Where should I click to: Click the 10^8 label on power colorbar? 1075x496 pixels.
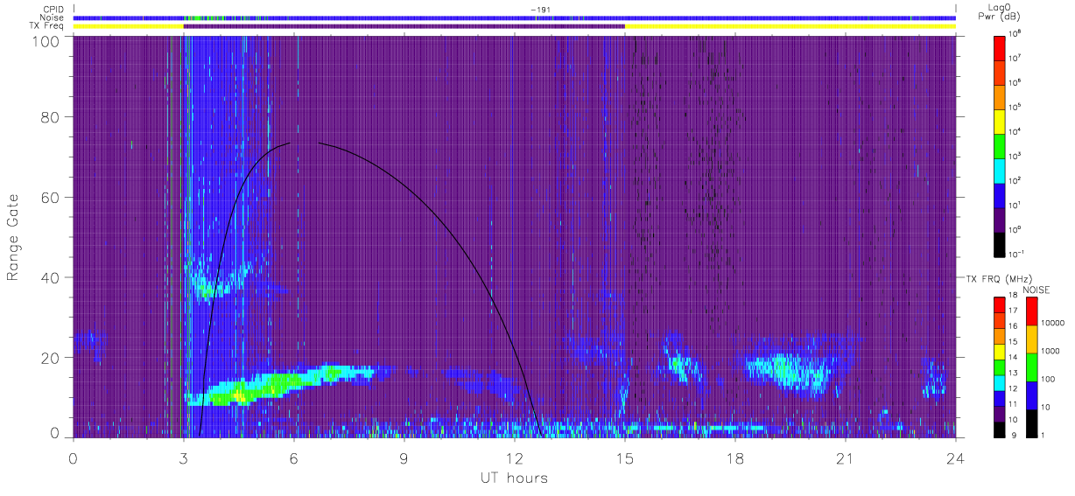point(1016,33)
